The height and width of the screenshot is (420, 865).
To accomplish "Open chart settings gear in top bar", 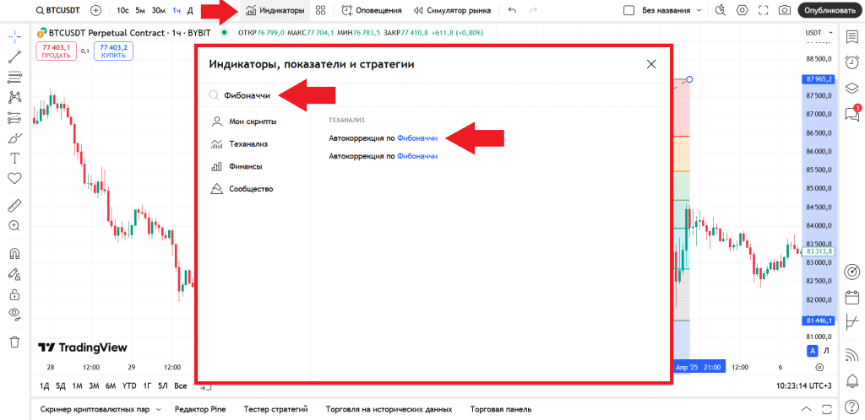I will 742,10.
